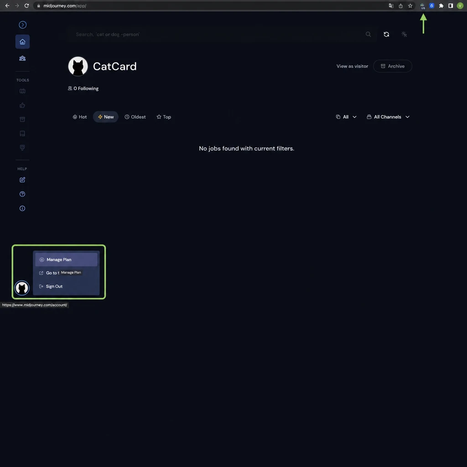Screen dimensions: 467x467
Task: Click the Archive button
Action: tap(393, 66)
